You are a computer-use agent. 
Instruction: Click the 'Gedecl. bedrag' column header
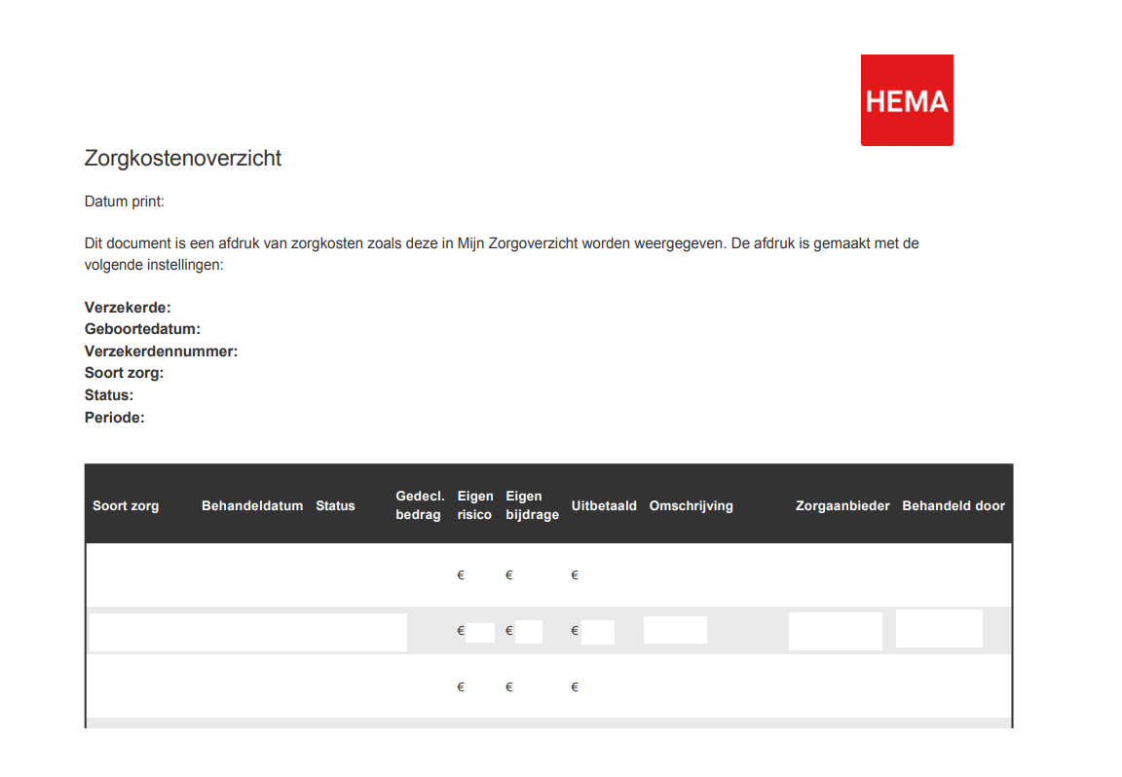coord(420,505)
